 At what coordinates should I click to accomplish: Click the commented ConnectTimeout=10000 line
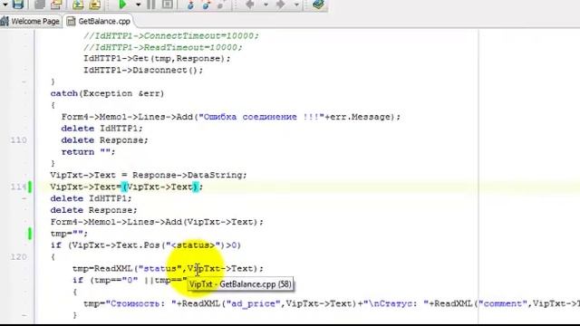171,36
